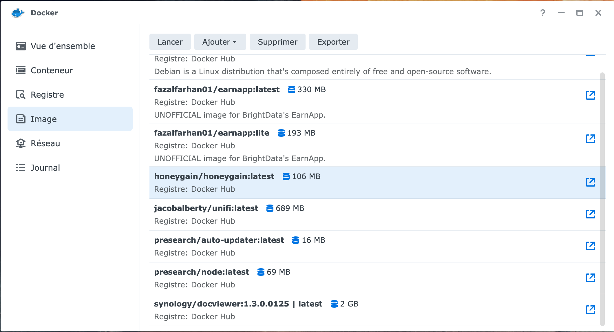
Task: Open external link for synology/docviewer image
Action: pos(590,310)
